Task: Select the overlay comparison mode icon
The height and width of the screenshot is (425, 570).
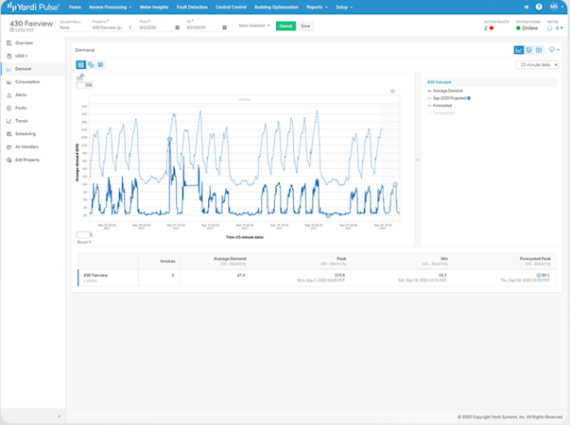Action: pos(91,64)
